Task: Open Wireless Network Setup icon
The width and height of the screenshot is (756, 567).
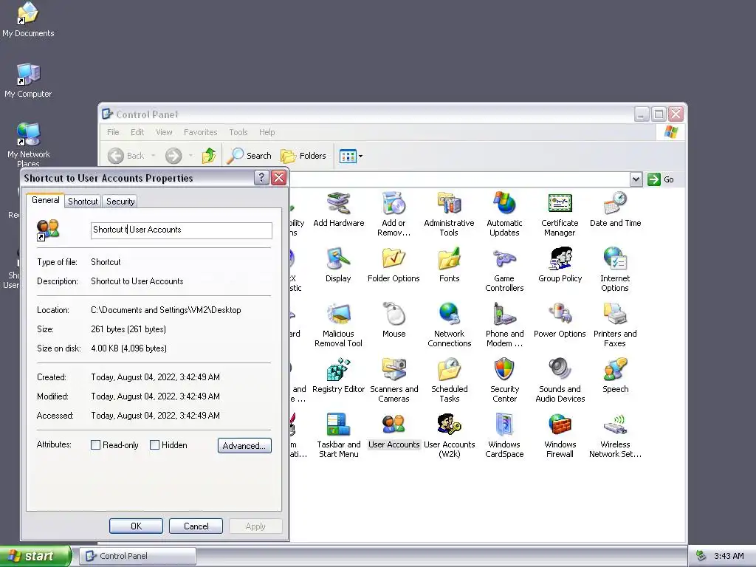Action: (615, 436)
